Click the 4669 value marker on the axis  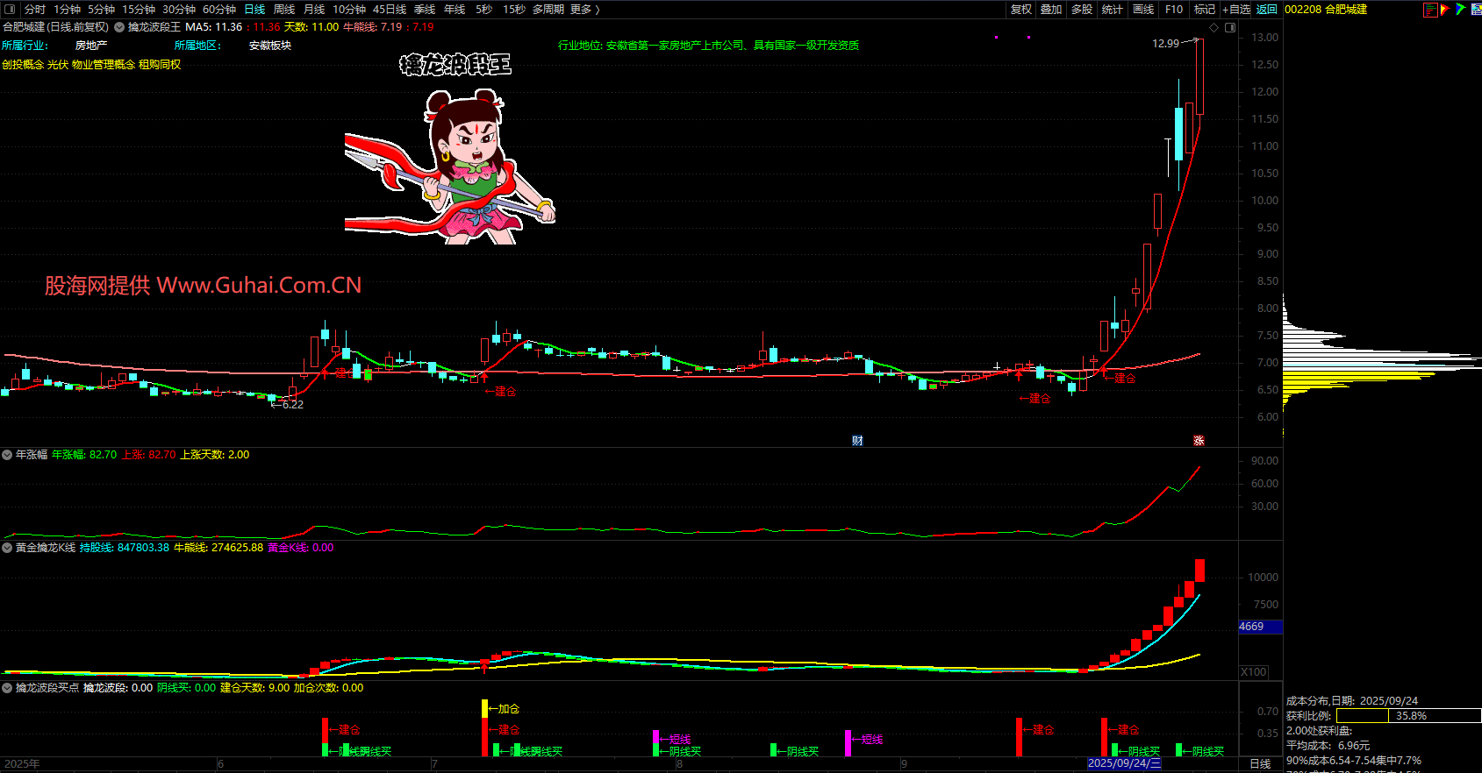(x=1260, y=627)
